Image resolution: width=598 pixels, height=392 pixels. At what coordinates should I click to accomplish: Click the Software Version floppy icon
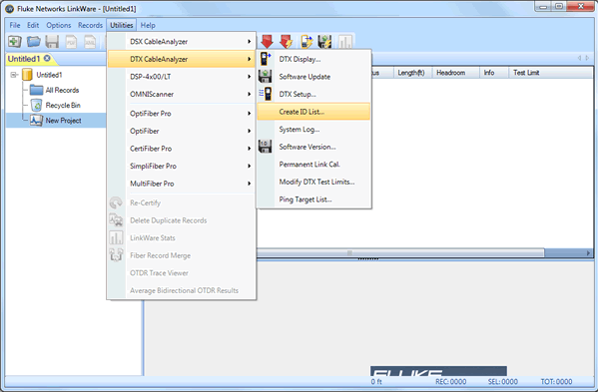coord(266,147)
